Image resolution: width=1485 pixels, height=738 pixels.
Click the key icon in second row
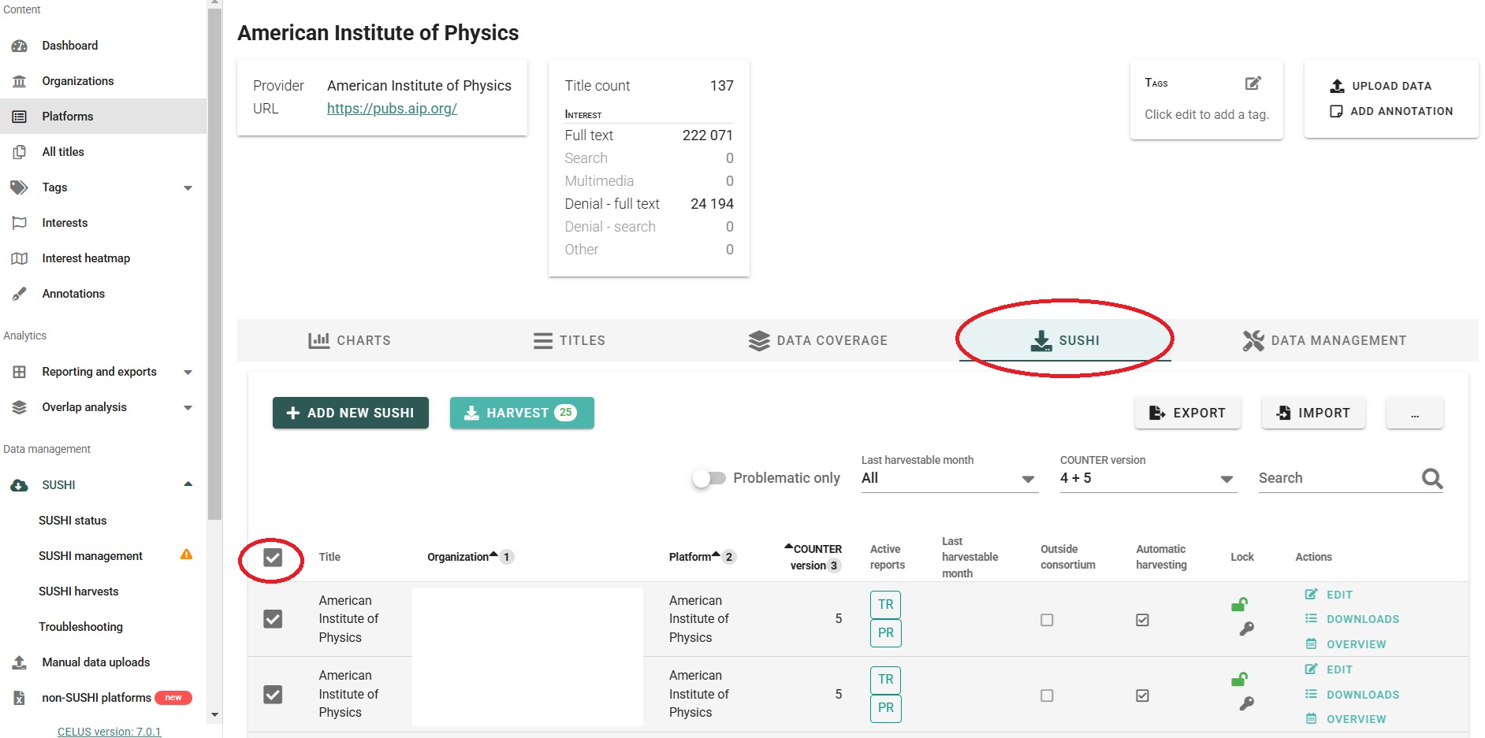click(x=1246, y=703)
